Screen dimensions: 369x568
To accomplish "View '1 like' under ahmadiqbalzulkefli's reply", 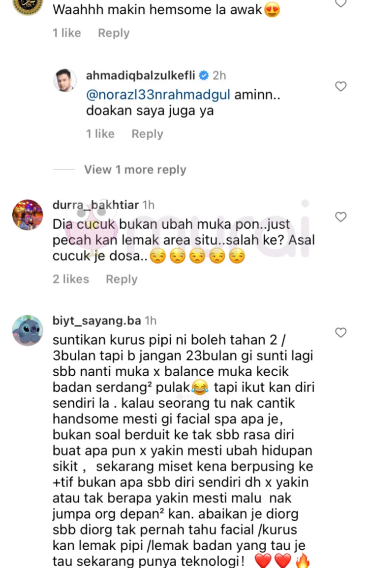I will 100,134.
